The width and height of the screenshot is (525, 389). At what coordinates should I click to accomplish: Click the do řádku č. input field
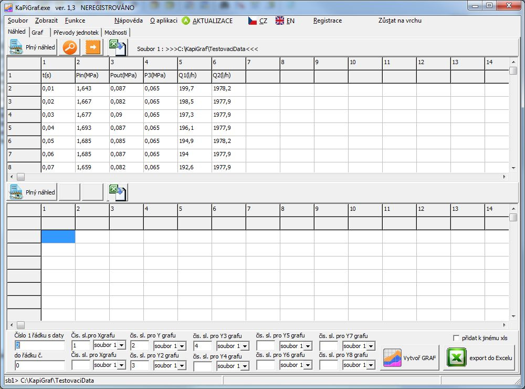pyautogui.click(x=39, y=365)
